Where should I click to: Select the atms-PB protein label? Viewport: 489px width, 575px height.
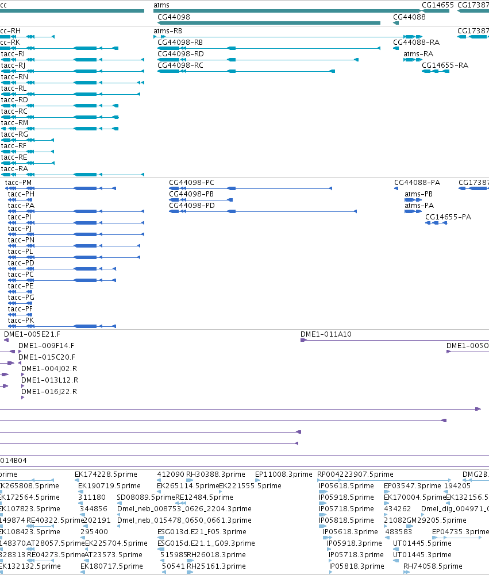click(418, 194)
